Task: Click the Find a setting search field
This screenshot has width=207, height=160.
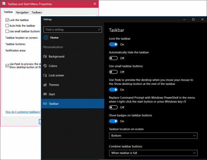Action: pos(73,29)
